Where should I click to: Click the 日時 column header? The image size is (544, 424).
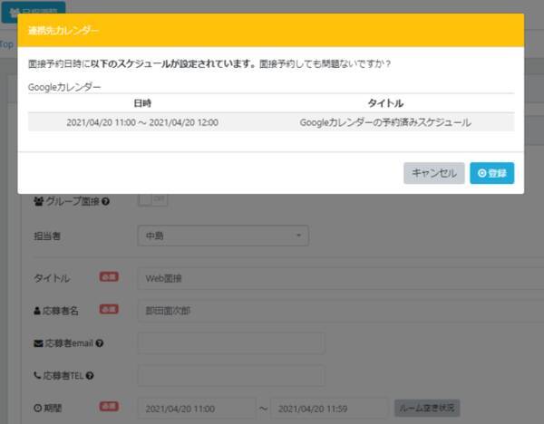(x=142, y=103)
